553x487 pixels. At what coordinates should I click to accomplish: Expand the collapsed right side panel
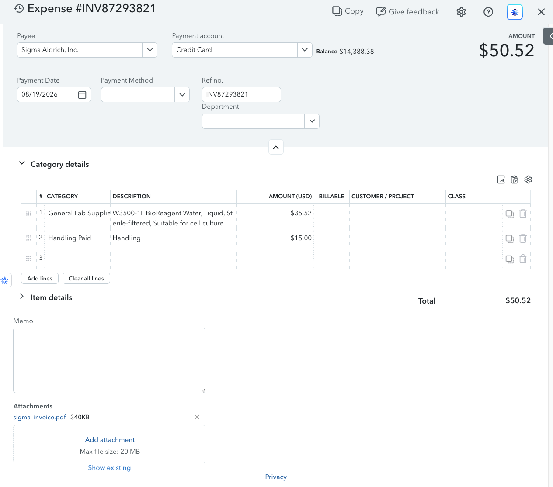pos(549,36)
